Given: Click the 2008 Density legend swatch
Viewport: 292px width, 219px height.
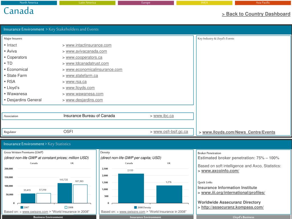Looking at the screenshot, I should 135,208.
